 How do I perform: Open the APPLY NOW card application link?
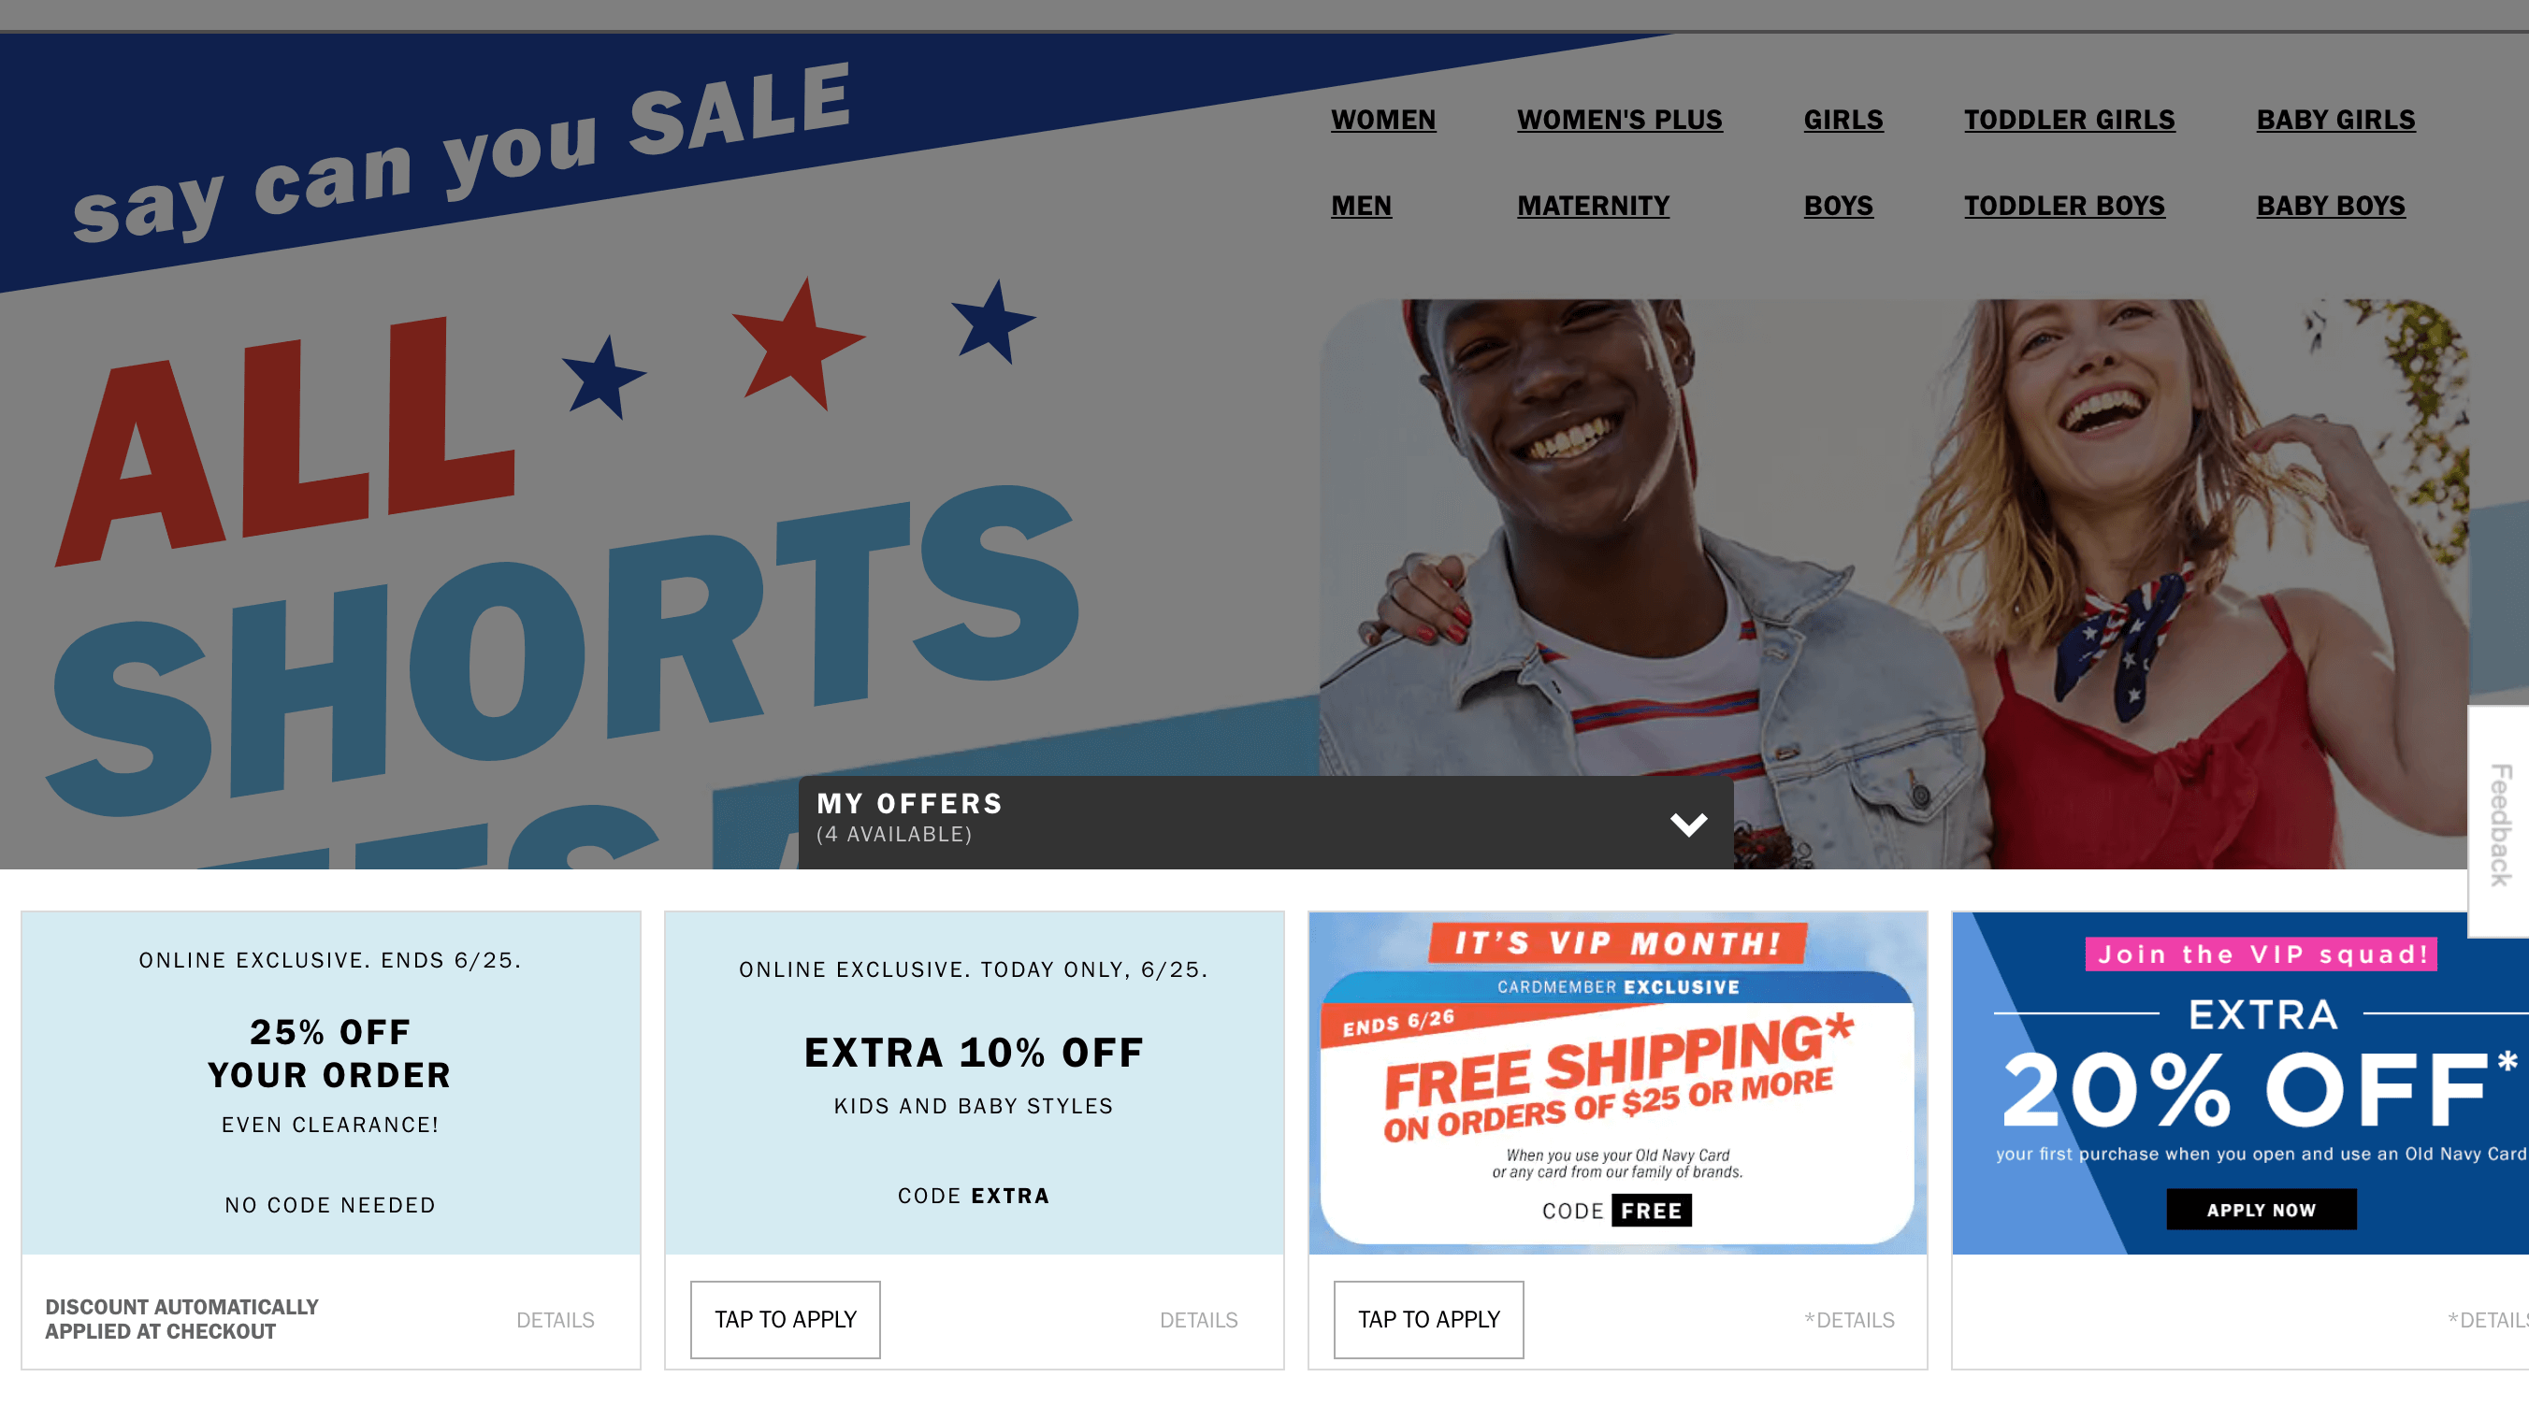click(x=2261, y=1207)
